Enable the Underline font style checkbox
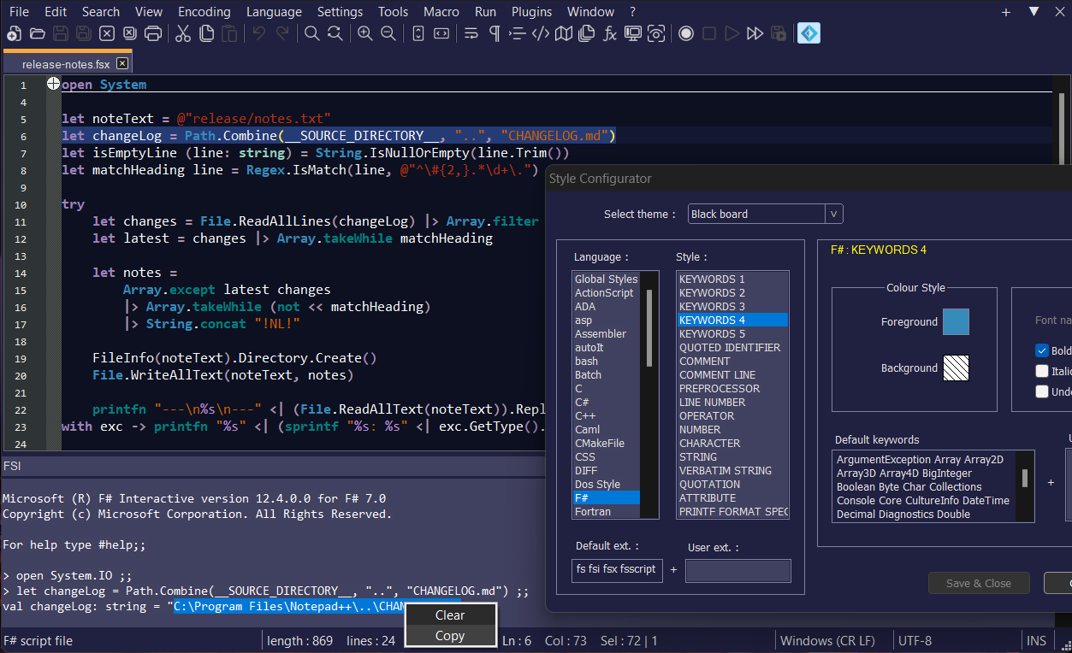This screenshot has height=653, width=1072. click(x=1041, y=391)
